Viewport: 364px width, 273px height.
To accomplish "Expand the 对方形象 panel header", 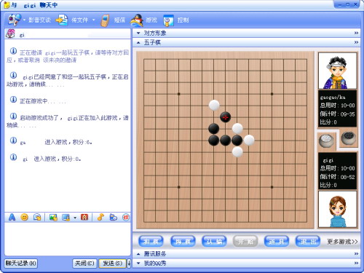I will [x=245, y=33].
